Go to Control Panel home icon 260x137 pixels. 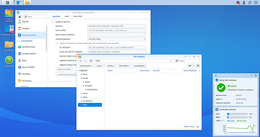coord(20,17)
